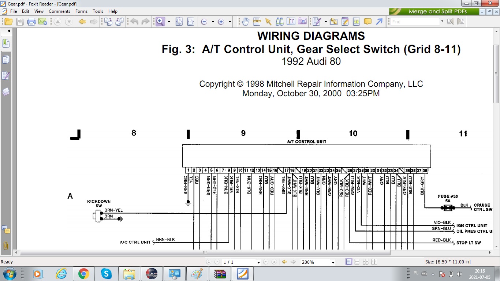500x281 pixels.
Task: Go back with status bar yellow left arrow
Action: coord(284,262)
